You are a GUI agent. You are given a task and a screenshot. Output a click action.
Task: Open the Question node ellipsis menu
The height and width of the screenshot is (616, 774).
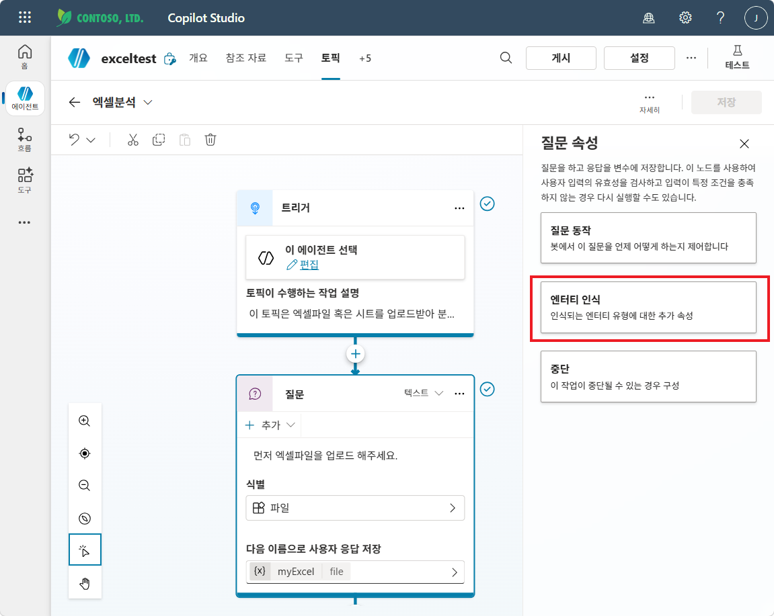pos(459,394)
